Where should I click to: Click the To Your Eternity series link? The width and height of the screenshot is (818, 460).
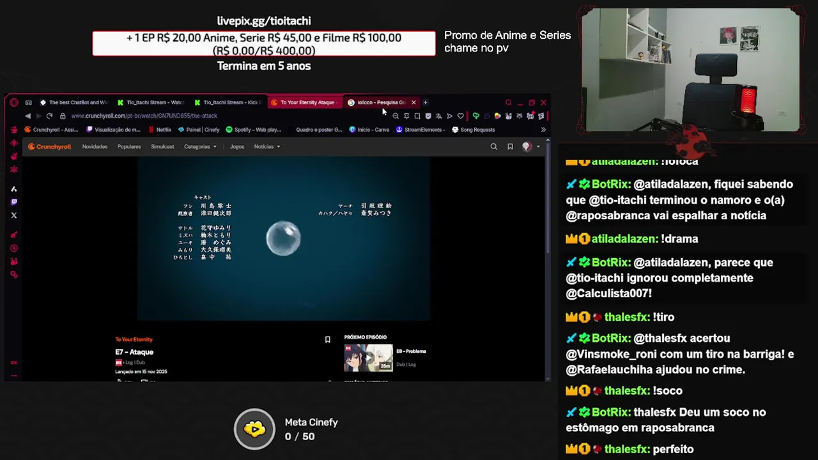[x=134, y=339]
